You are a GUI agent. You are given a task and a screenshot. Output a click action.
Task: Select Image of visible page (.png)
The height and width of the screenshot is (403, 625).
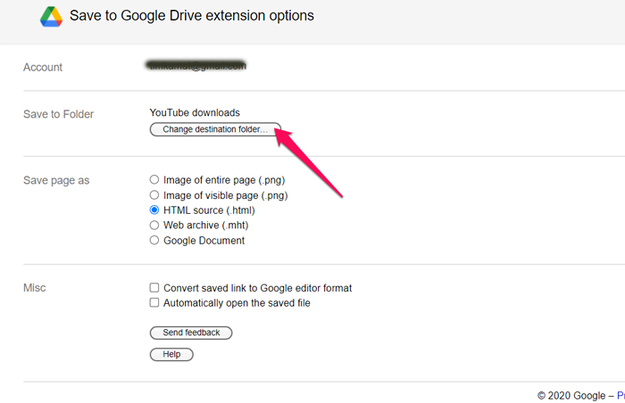(154, 195)
